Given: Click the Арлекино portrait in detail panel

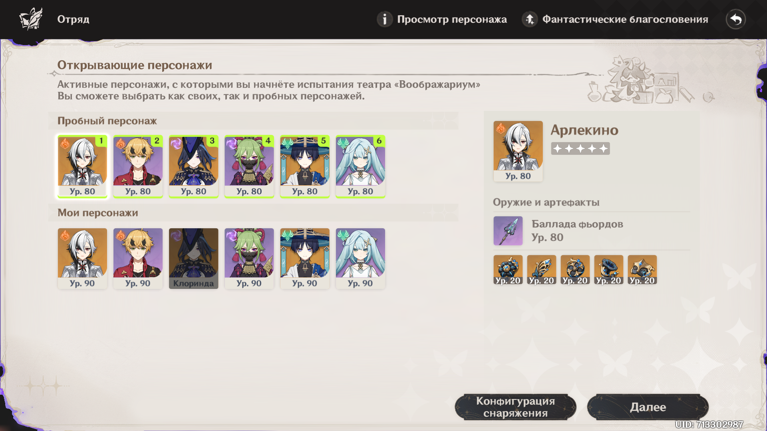Looking at the screenshot, I should pyautogui.click(x=518, y=151).
